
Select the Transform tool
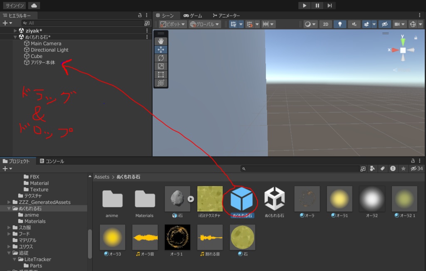161,83
